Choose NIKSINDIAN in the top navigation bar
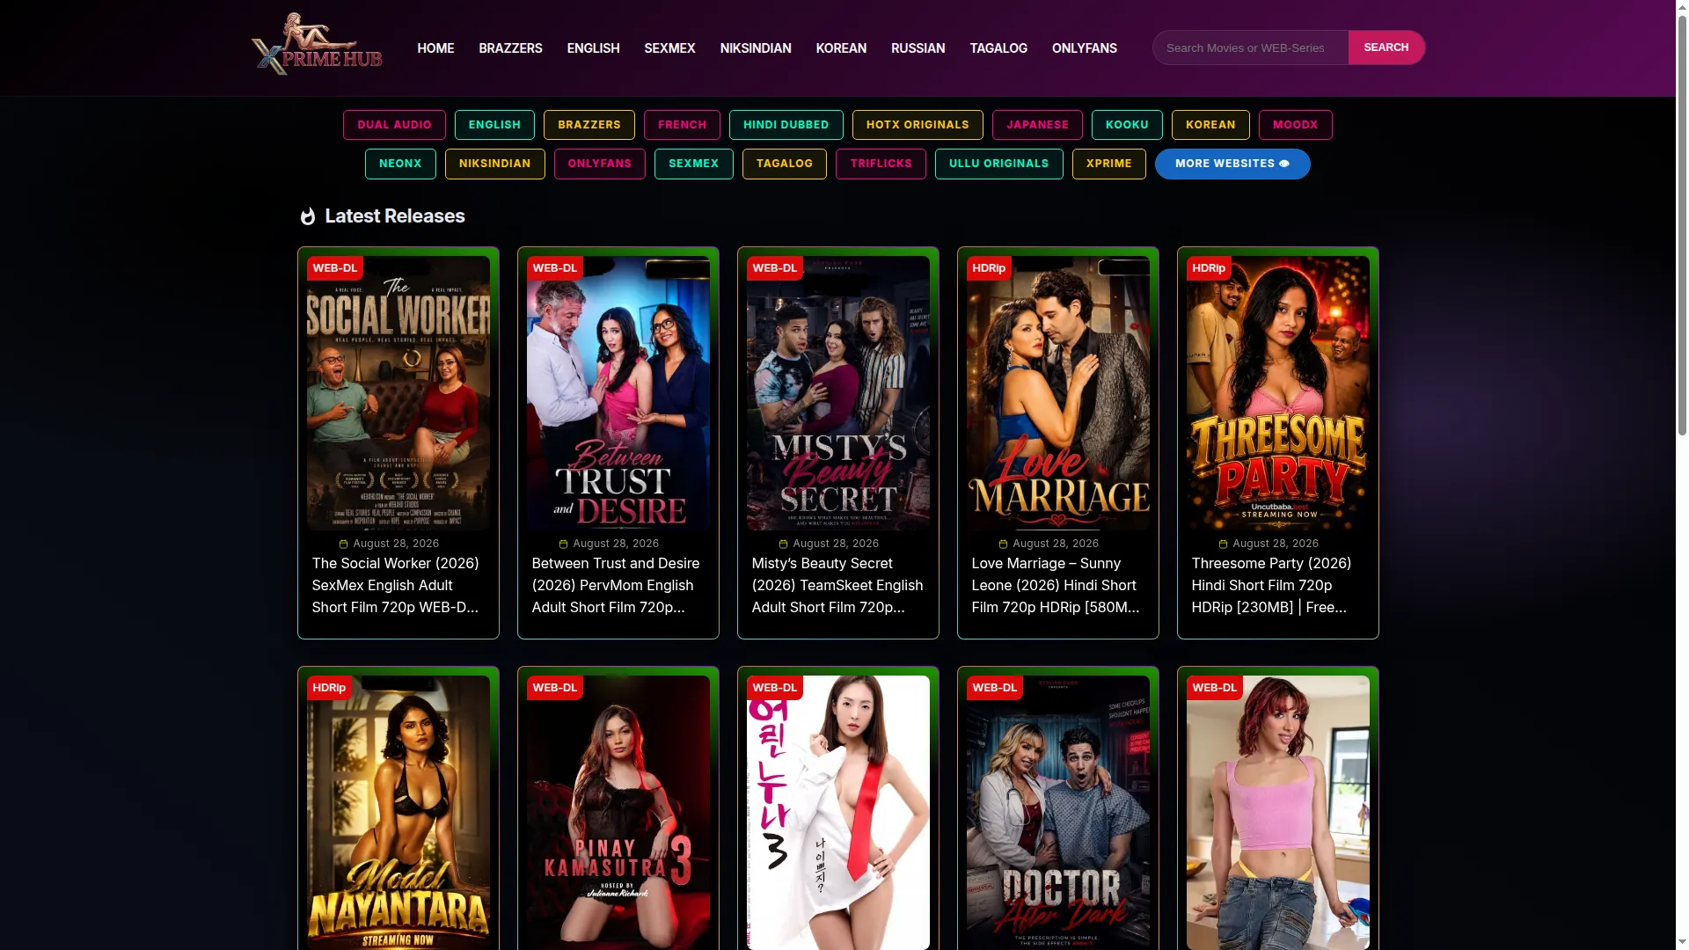The height and width of the screenshot is (950, 1689). 756,48
